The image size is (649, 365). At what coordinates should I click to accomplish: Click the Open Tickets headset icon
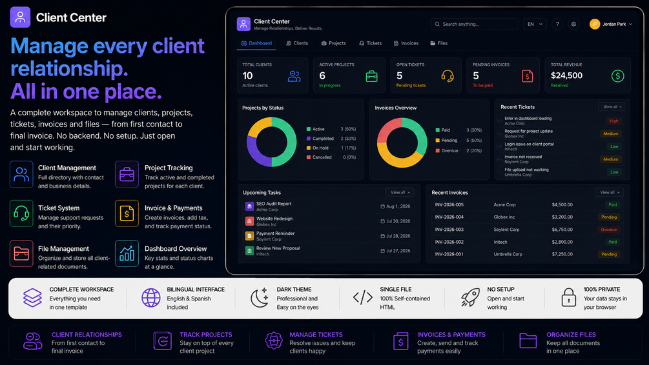[x=448, y=76]
